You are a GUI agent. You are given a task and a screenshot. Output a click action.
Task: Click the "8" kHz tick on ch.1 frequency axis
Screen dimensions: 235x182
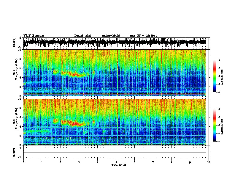[x=21, y=59]
